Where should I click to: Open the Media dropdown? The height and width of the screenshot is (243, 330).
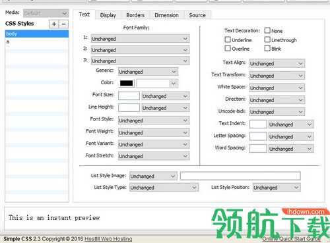point(46,13)
